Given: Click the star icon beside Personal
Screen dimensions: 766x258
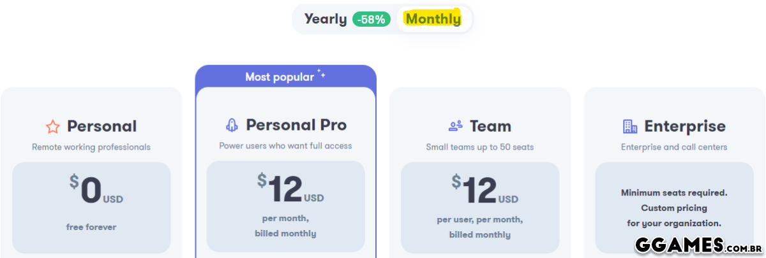Looking at the screenshot, I should click(x=52, y=127).
